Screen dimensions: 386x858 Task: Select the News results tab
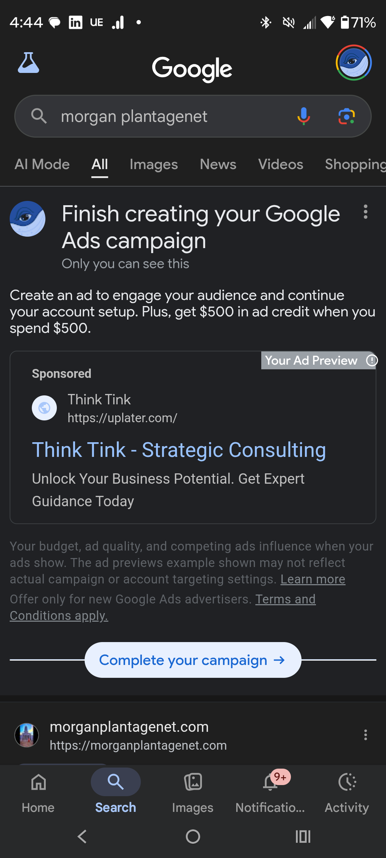pyautogui.click(x=218, y=164)
